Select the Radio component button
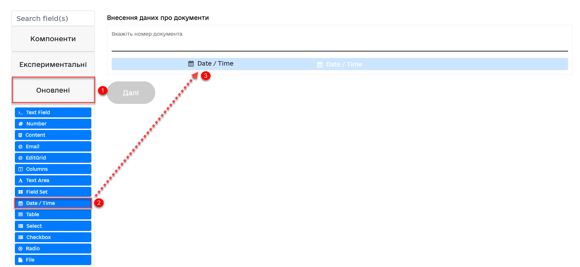 [53, 249]
